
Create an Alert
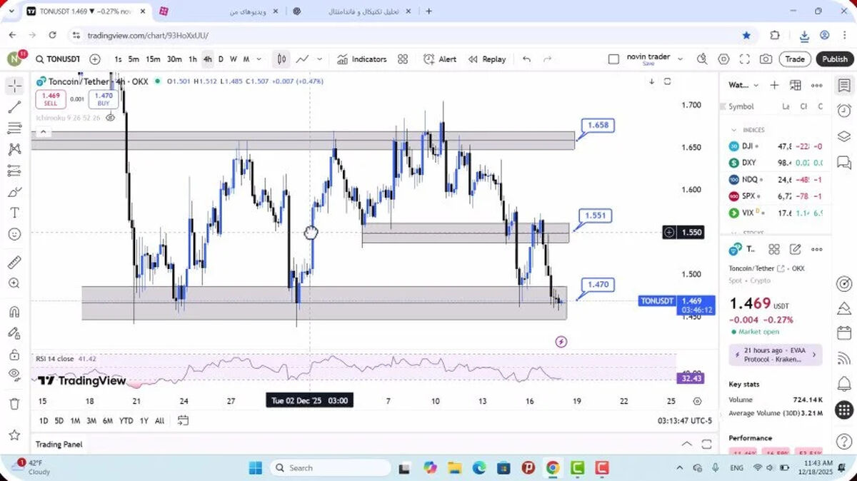[440, 59]
